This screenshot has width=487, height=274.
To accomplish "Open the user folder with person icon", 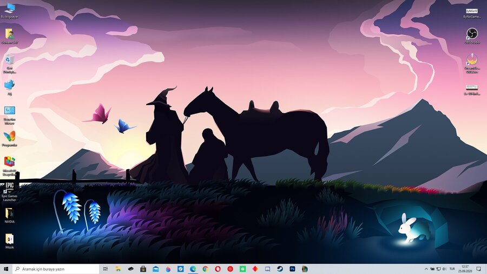I will (9, 36).
